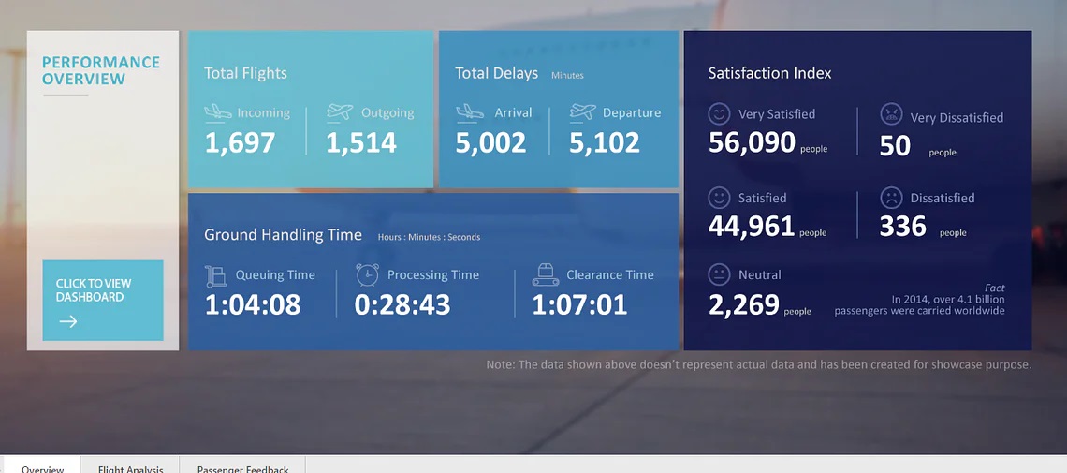Click the Click to View Dashboard button
This screenshot has width=1067, height=473.
(103, 300)
